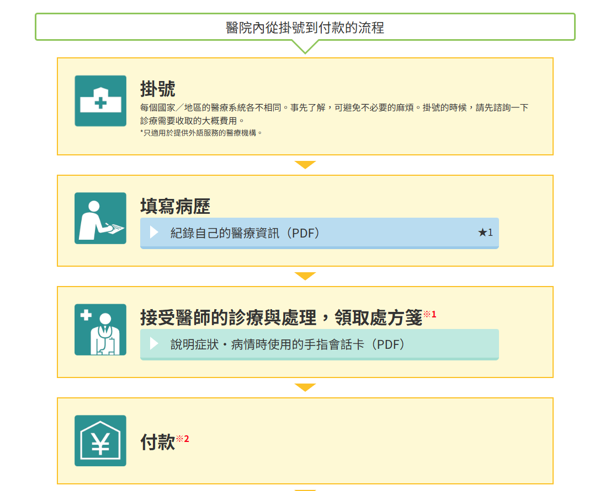Click the yellow down arrow above the 付款 box

(x=305, y=387)
